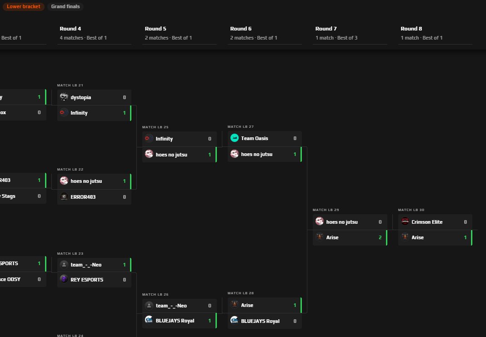This screenshot has width=486, height=337.
Task: Click Infinity team name in Match LB 25
Action: [164, 139]
